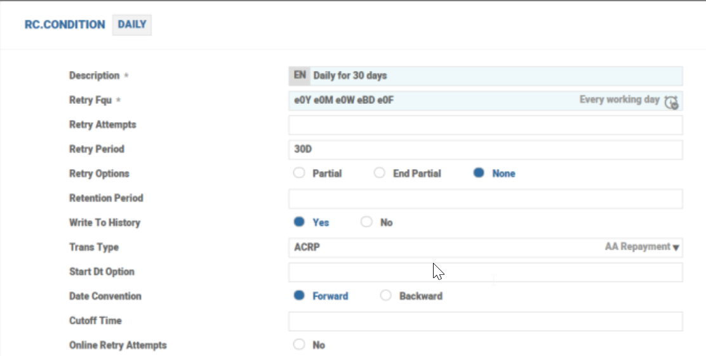Click the Retry Attempts input box
This screenshot has width=706, height=356.
486,125
